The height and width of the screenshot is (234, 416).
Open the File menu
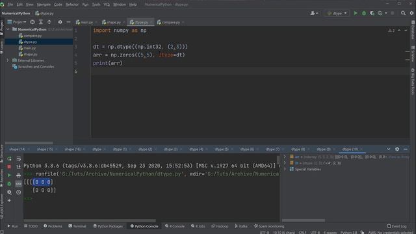coord(10,5)
